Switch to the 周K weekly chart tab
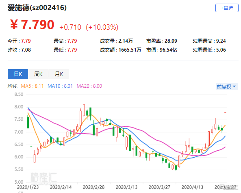 click(x=38, y=74)
